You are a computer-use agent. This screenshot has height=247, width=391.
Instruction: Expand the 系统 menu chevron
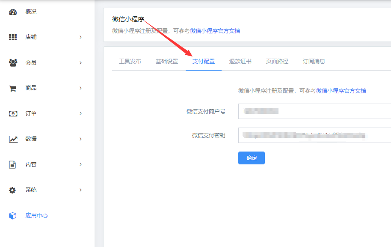tap(80, 190)
